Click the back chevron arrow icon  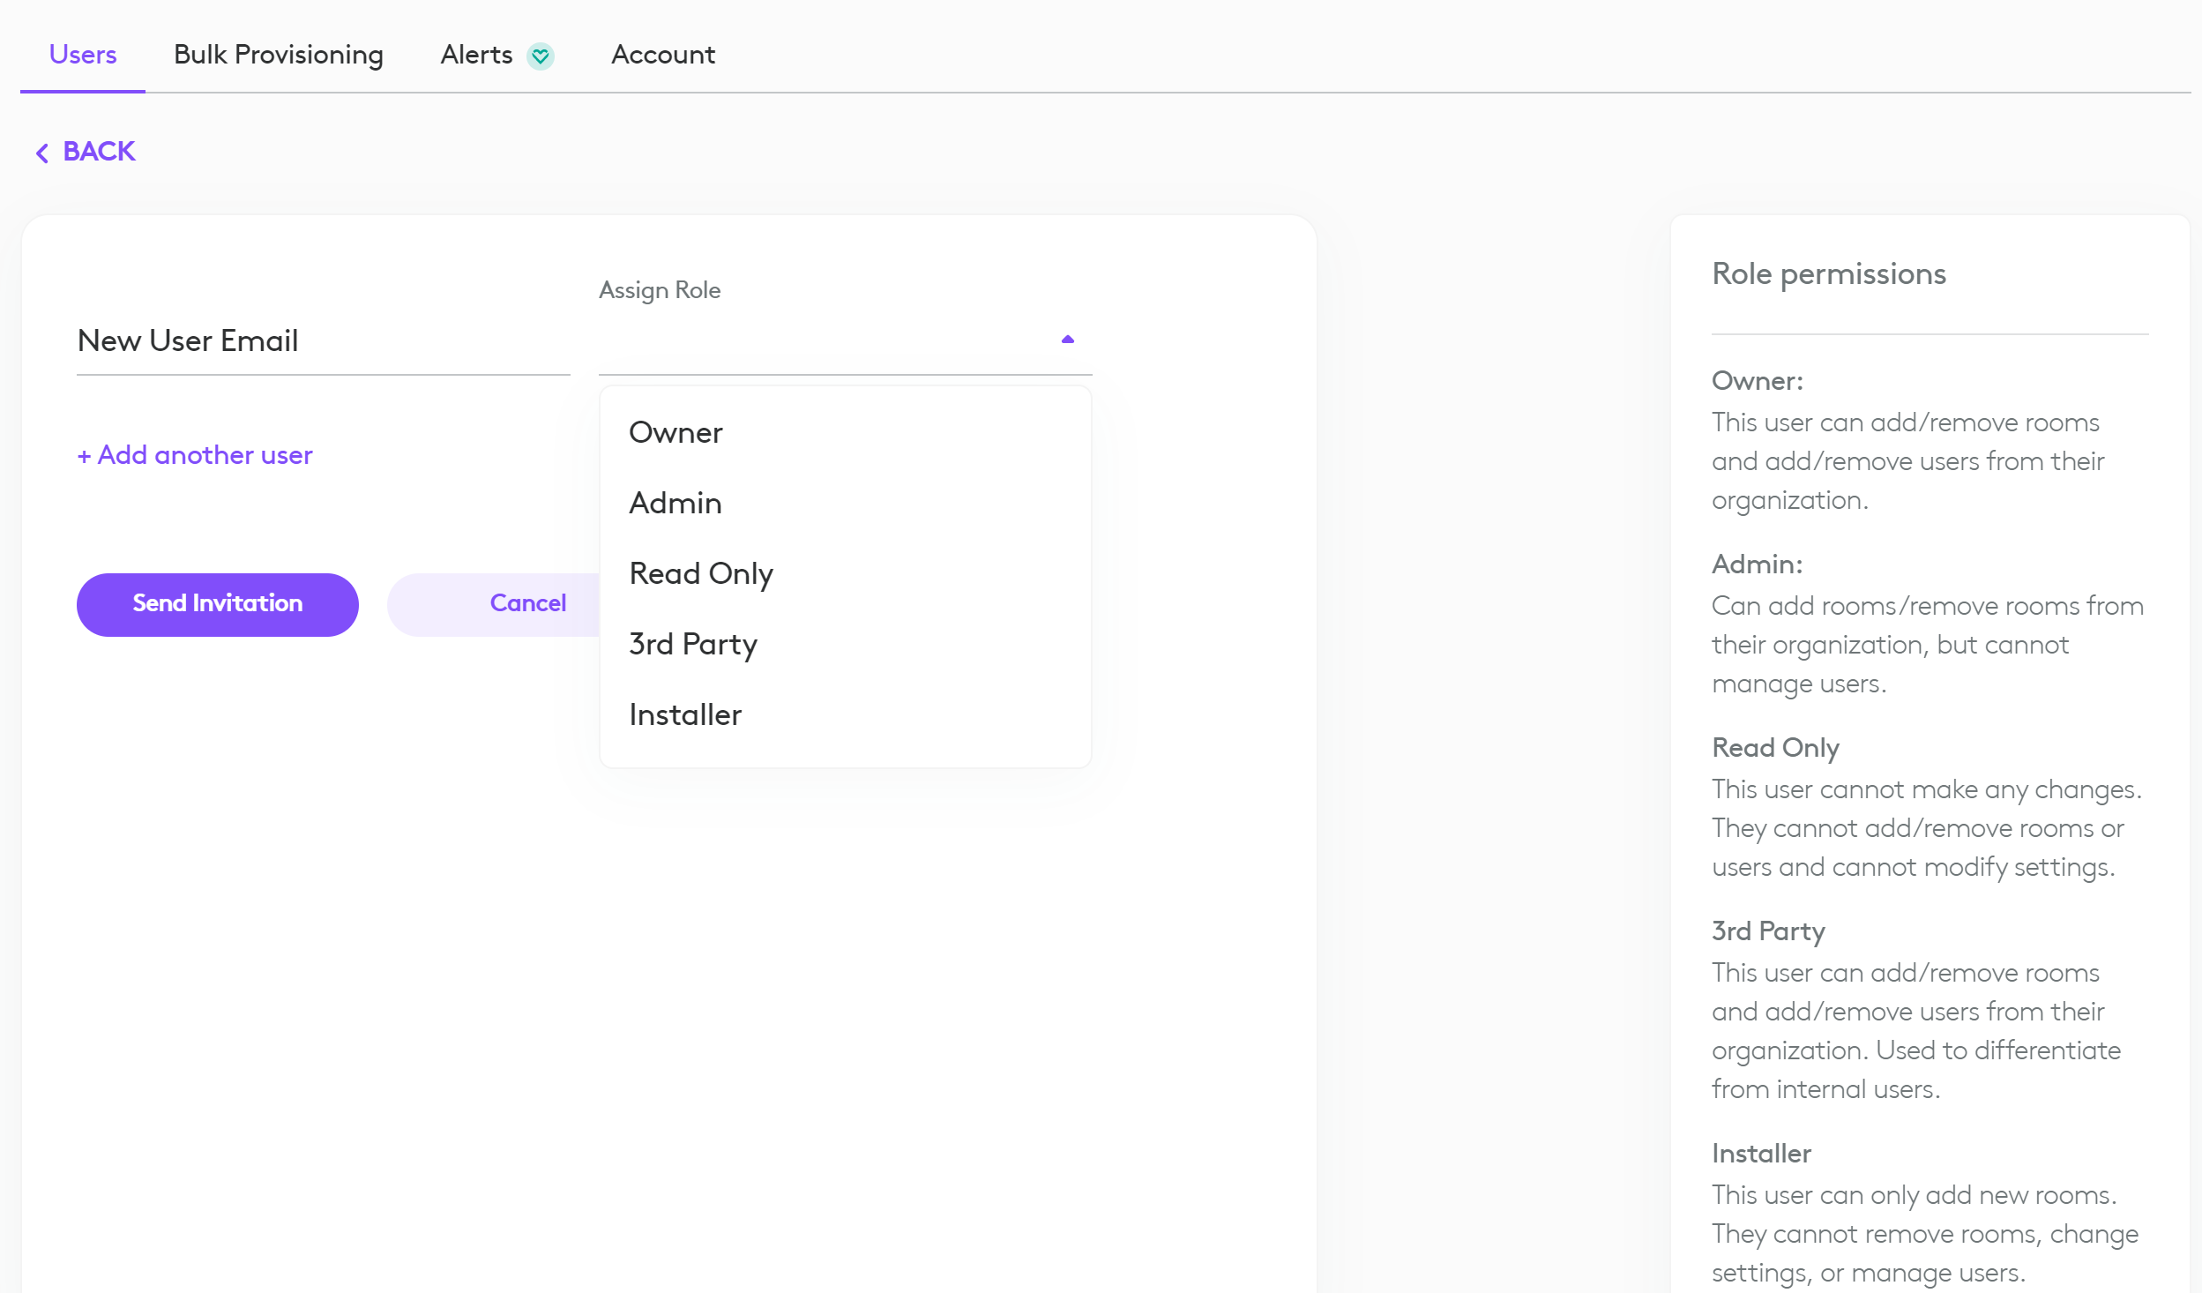41,153
